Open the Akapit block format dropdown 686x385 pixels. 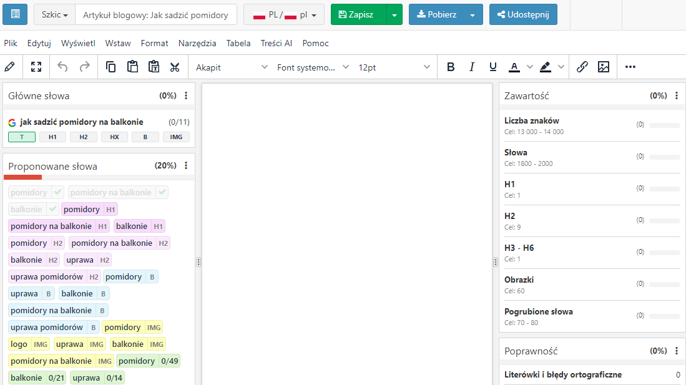point(231,67)
